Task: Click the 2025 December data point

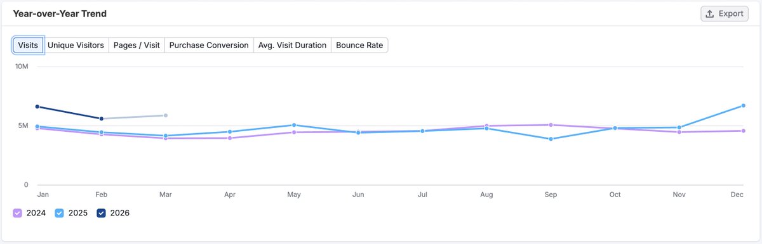Action: pos(744,105)
